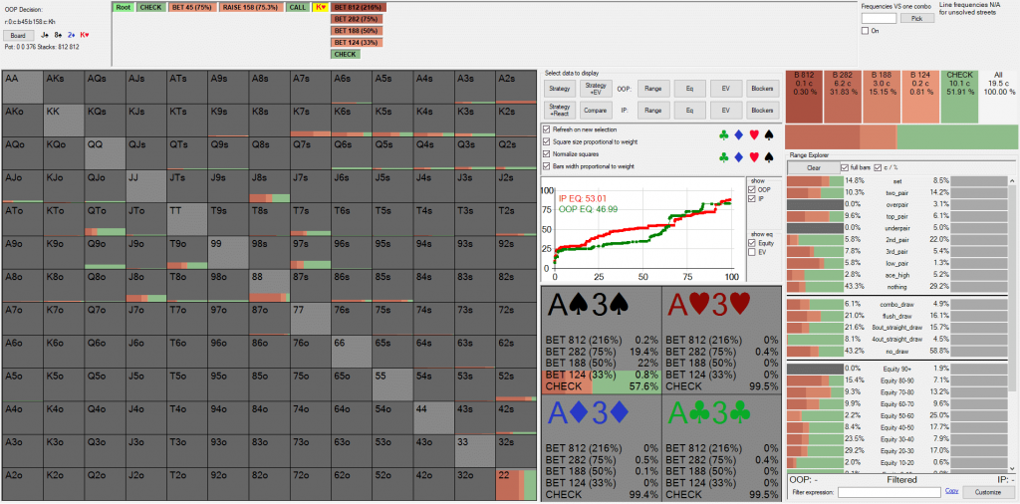
Task: Expand the BET 282 (75%) tree node
Action: pos(357,19)
